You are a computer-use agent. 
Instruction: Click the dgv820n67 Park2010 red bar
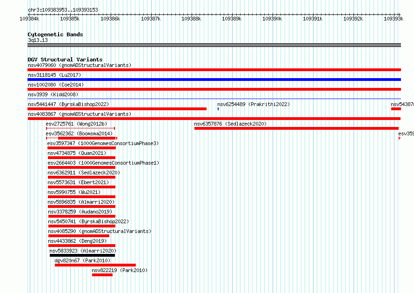coord(95,265)
